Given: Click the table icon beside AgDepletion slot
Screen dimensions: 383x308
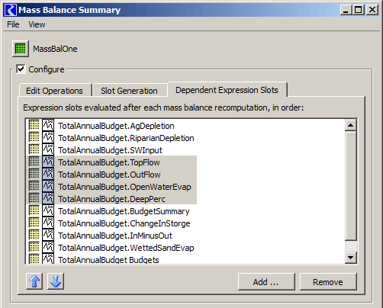Looking at the screenshot, I should (34, 126).
